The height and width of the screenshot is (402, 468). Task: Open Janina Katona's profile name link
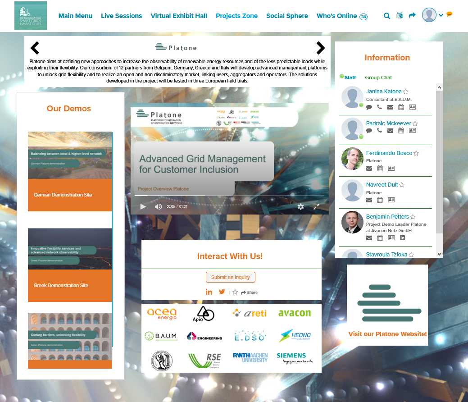click(x=384, y=91)
